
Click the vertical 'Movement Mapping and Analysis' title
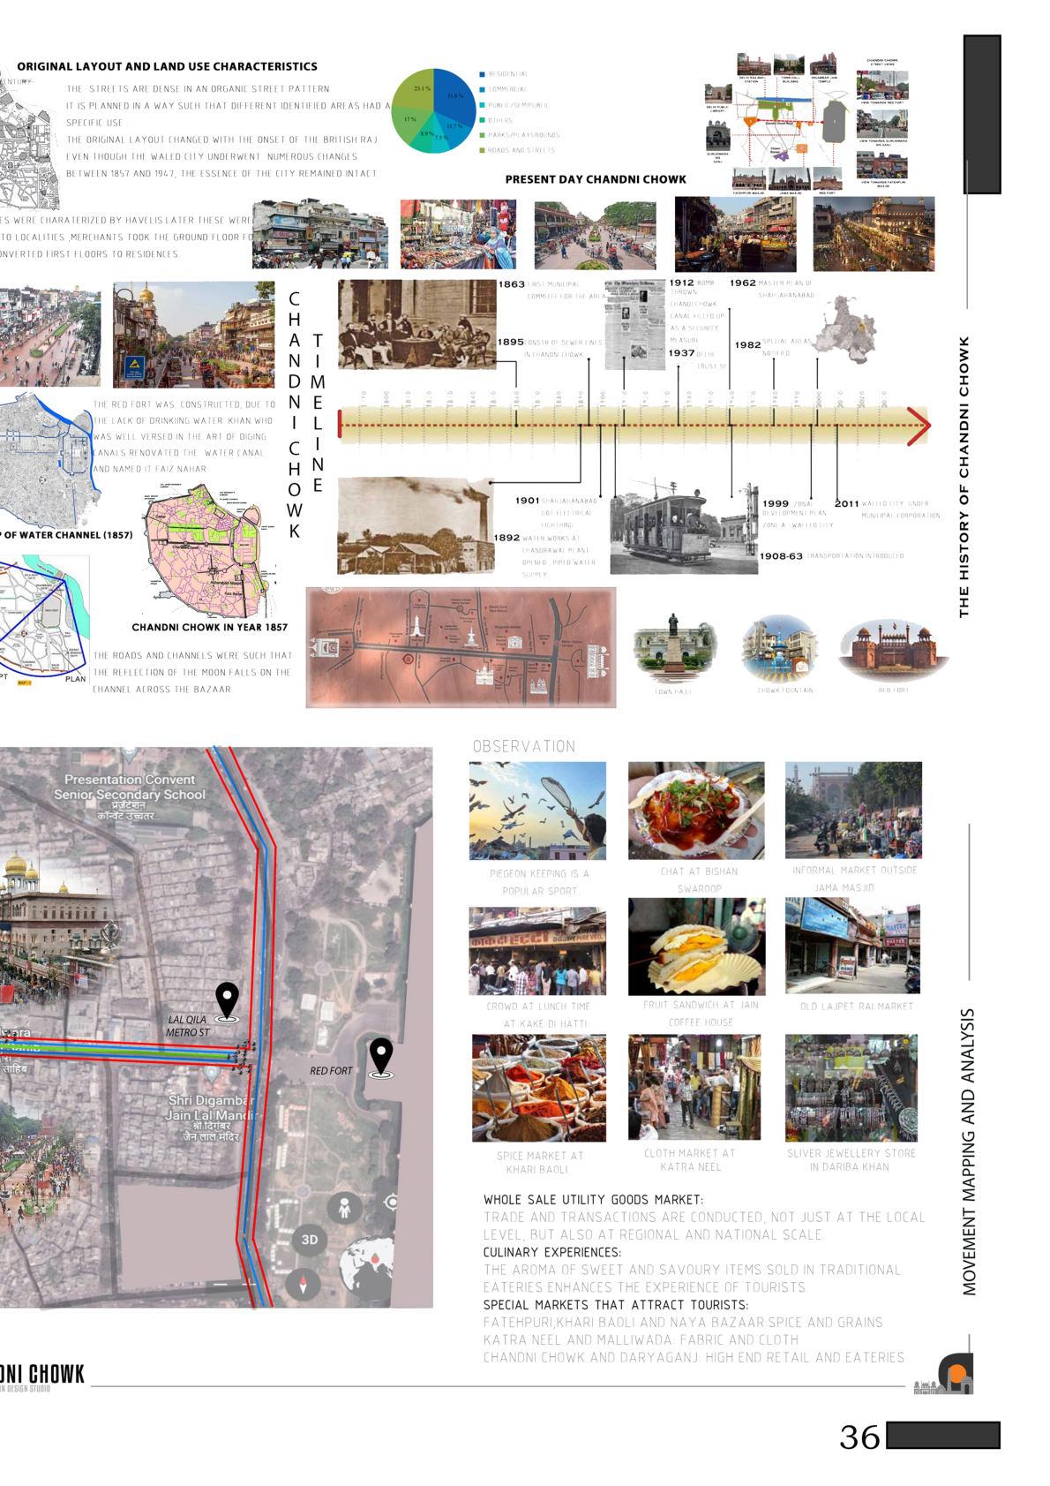tap(970, 1152)
